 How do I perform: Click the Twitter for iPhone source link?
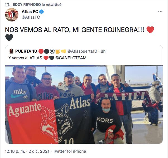69,151
